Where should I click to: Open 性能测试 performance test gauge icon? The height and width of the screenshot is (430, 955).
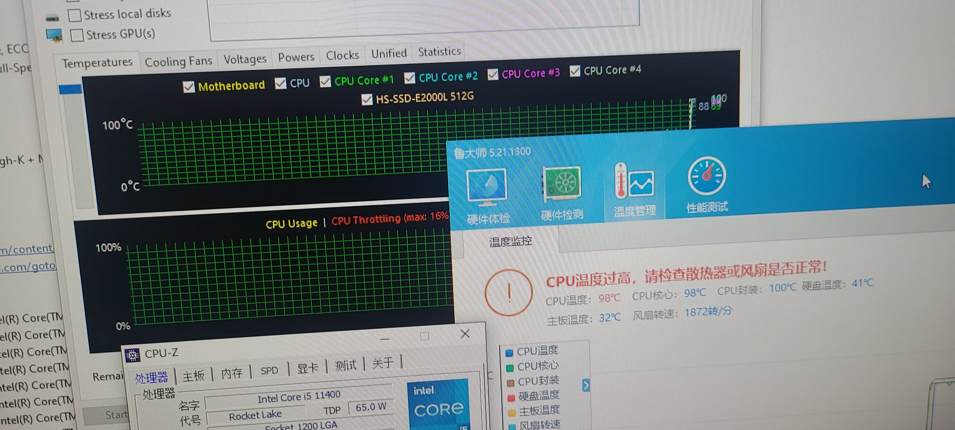pyautogui.click(x=706, y=176)
